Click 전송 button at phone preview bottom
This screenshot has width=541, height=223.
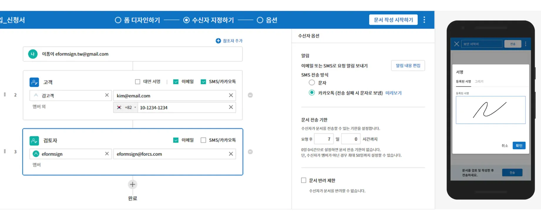[x=512, y=172]
